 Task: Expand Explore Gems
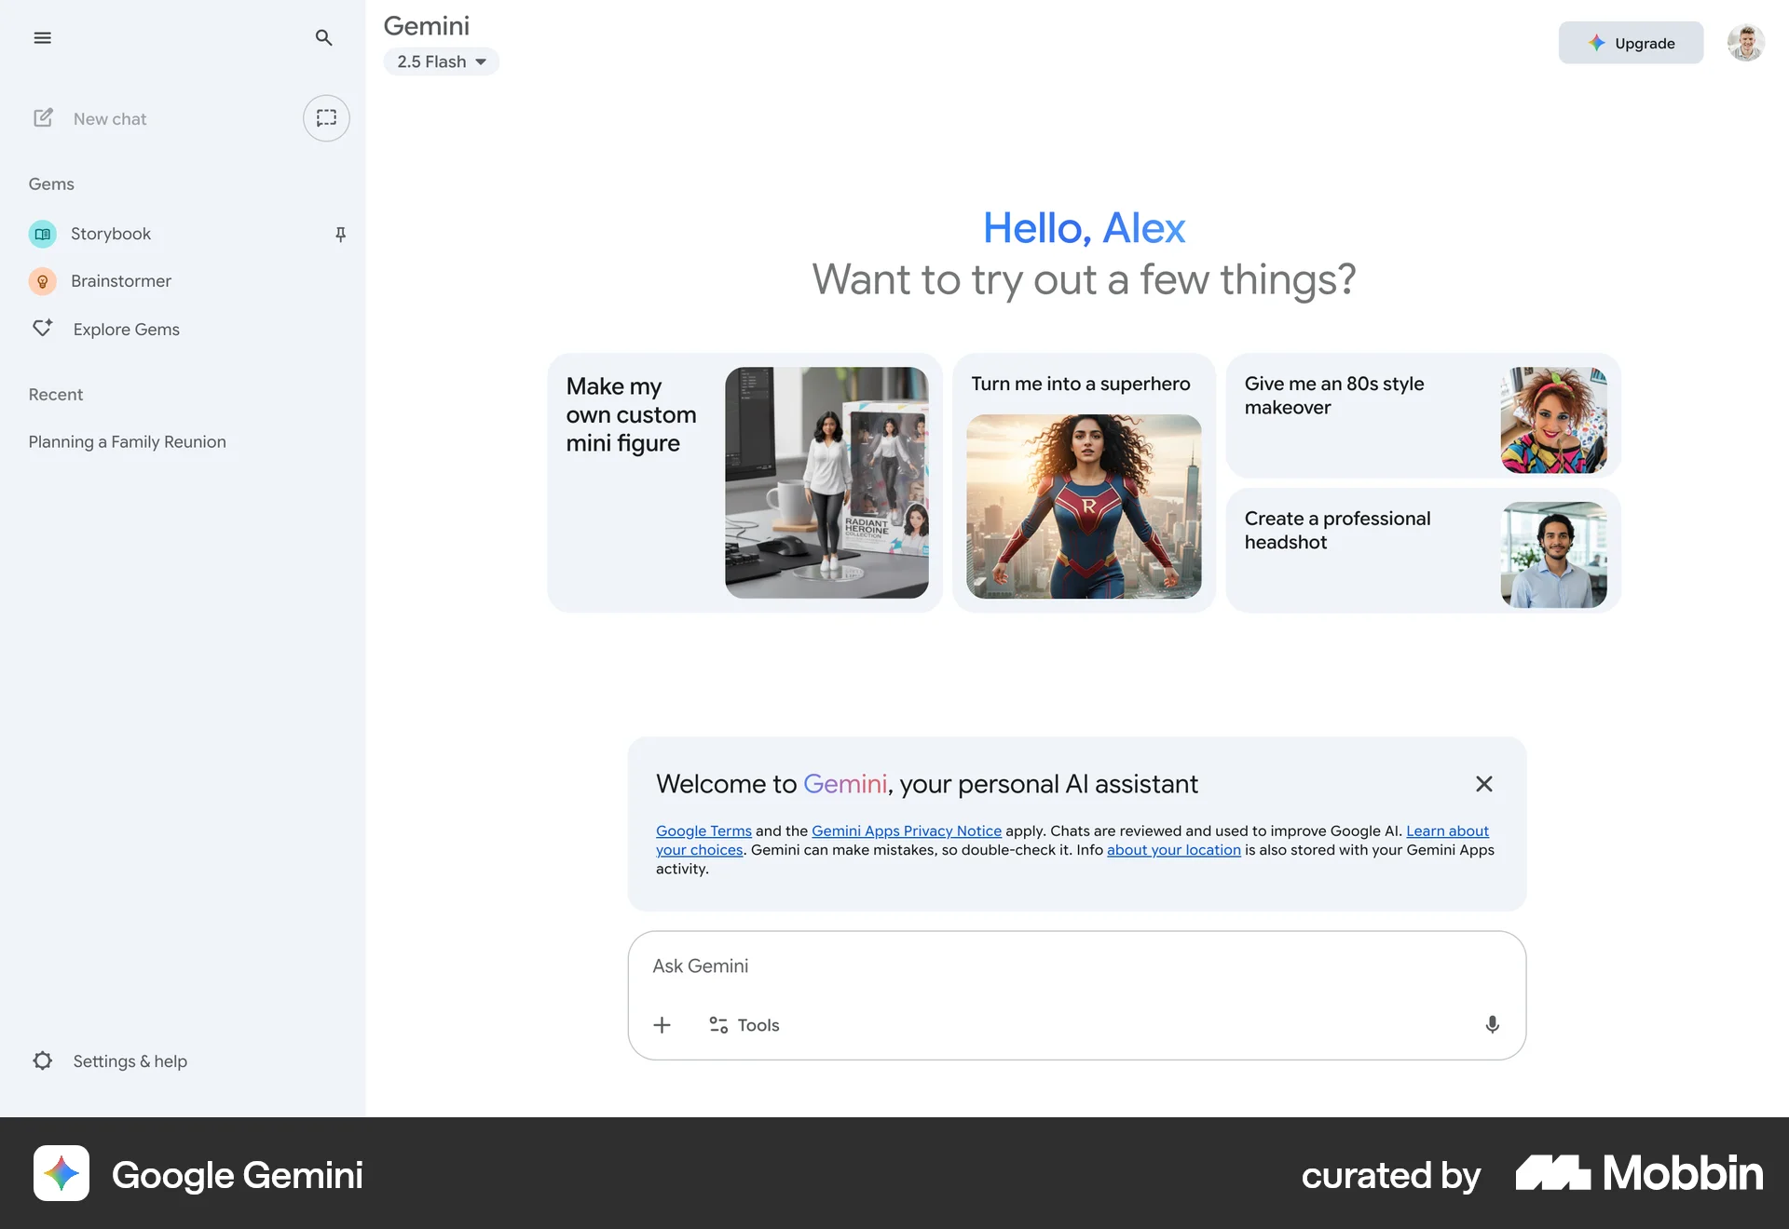pyautogui.click(x=126, y=329)
